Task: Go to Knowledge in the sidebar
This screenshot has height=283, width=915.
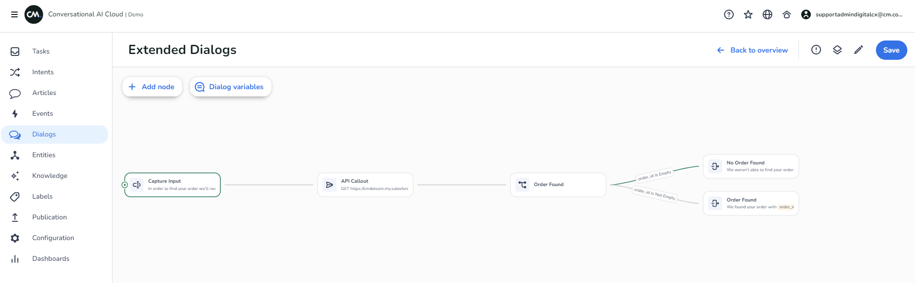Action: tap(50, 175)
